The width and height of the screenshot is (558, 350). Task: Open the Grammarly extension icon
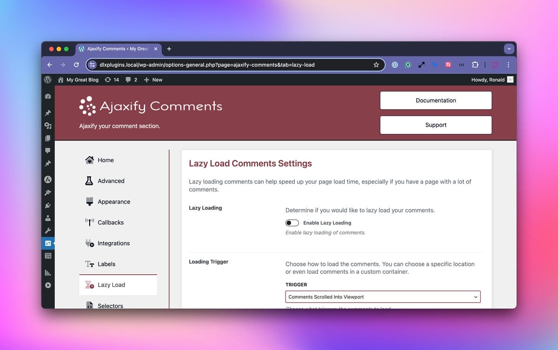408,65
